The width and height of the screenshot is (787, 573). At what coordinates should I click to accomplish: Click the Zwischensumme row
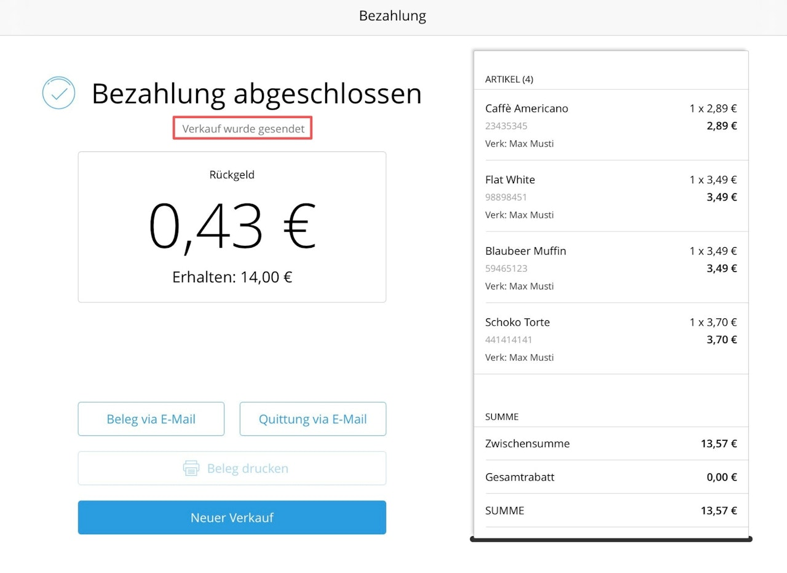tap(611, 444)
